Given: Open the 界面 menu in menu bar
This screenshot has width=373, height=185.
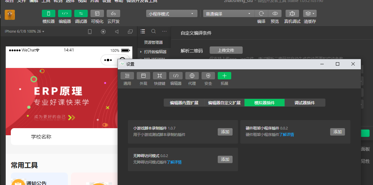Looking at the screenshot, I should [95, 1].
